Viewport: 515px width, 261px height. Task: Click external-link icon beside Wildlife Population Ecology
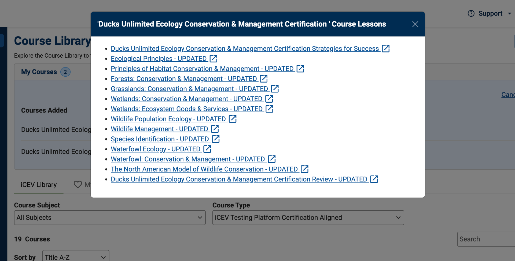pos(233,119)
